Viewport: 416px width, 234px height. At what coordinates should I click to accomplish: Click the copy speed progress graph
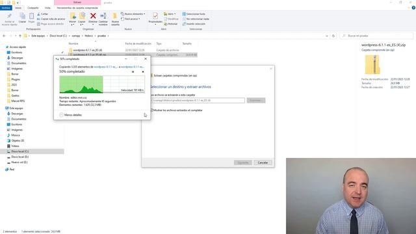pyautogui.click(x=102, y=84)
